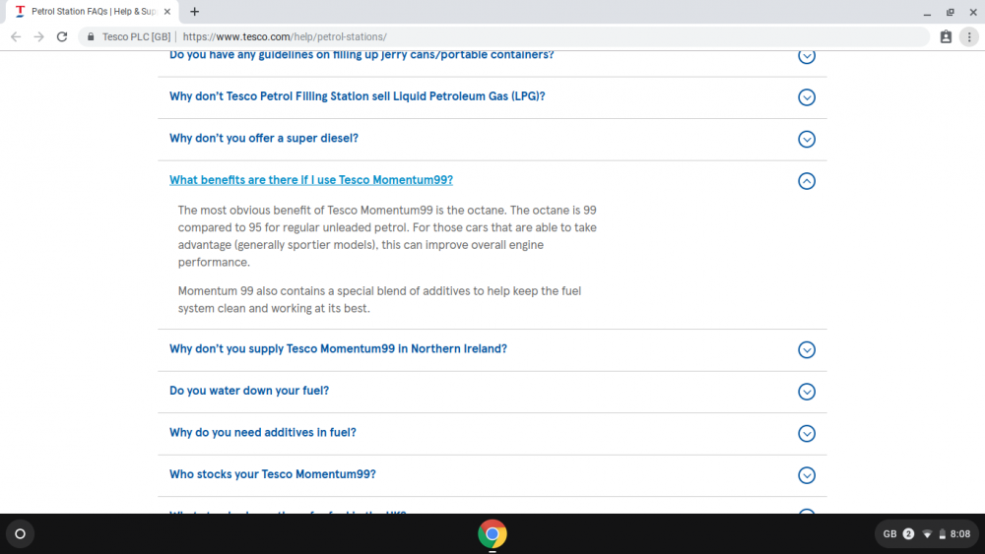Open the LPG question link
This screenshot has height=554, width=985.
click(357, 96)
